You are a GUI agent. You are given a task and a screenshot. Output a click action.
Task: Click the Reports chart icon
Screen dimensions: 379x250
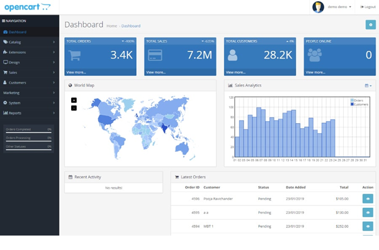pyautogui.click(x=5, y=113)
